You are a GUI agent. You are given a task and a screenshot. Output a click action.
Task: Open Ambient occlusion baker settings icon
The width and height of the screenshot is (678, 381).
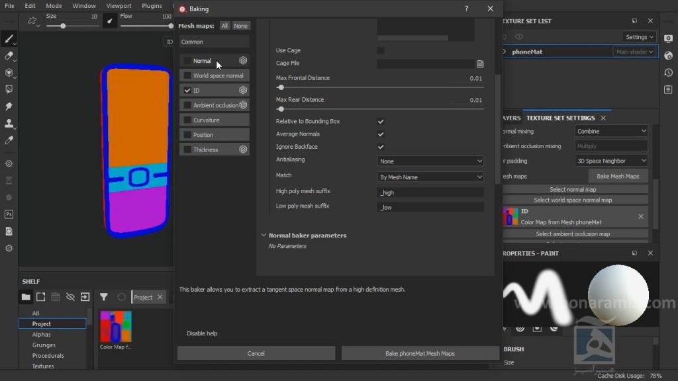tap(243, 105)
